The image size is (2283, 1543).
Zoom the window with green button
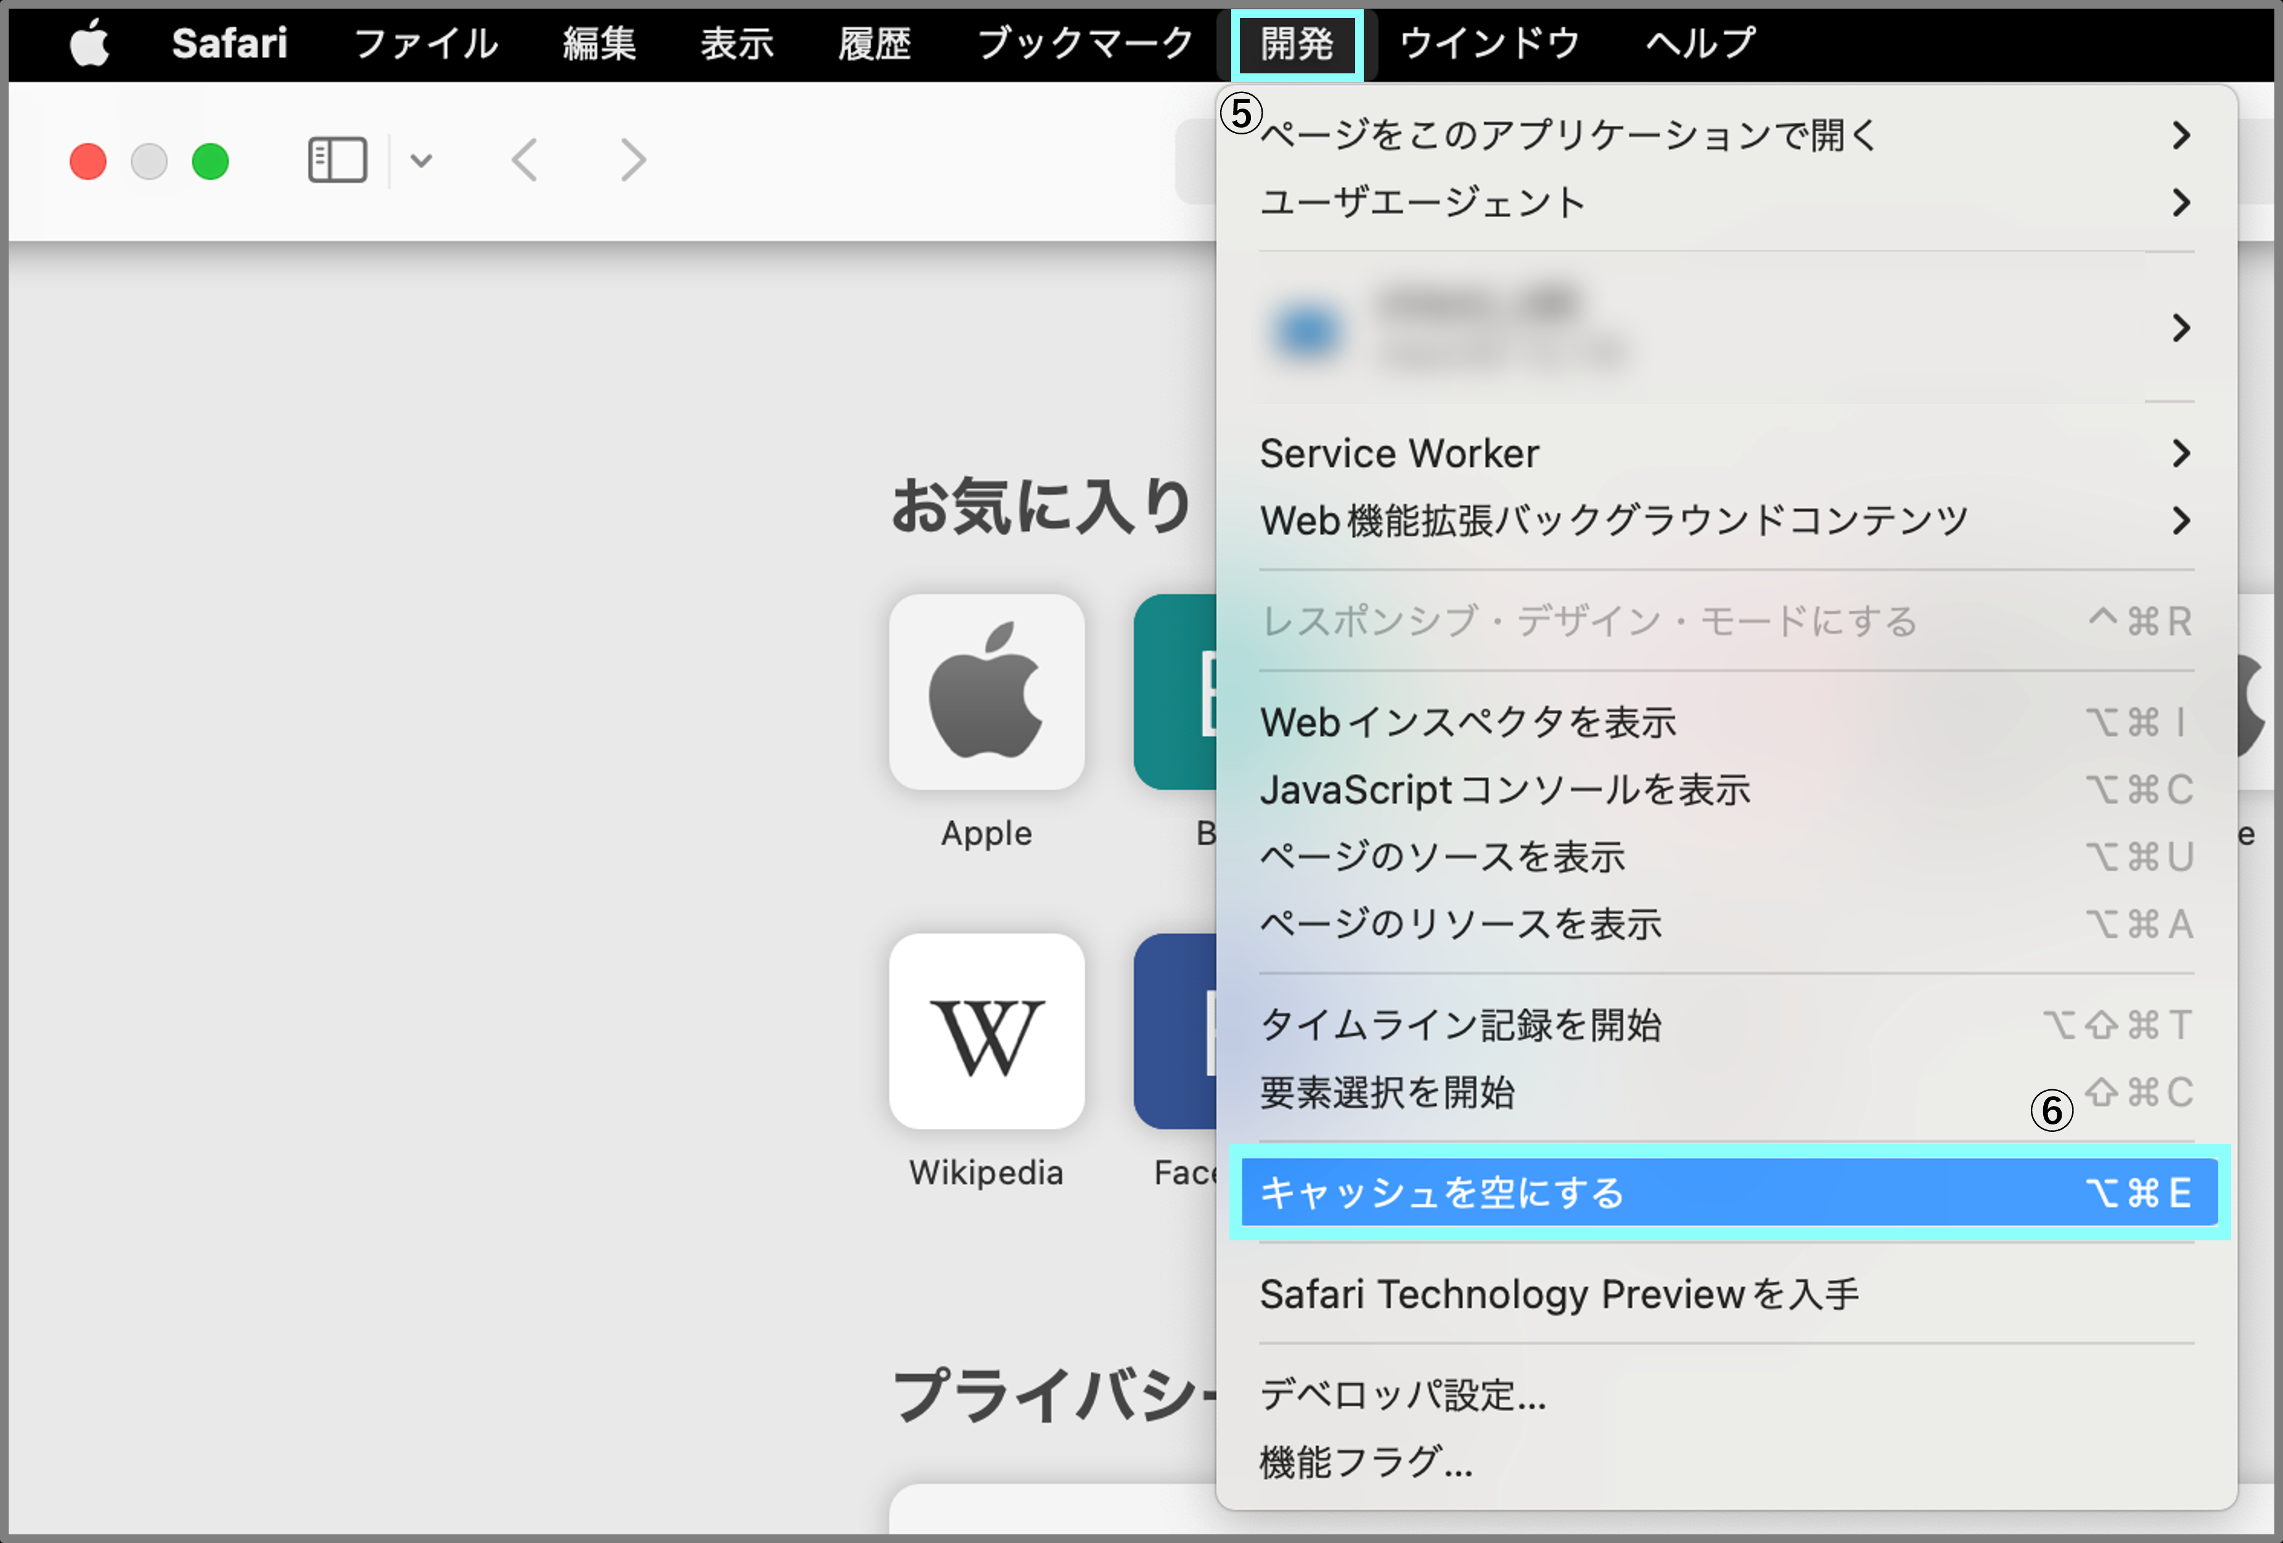pyautogui.click(x=210, y=161)
